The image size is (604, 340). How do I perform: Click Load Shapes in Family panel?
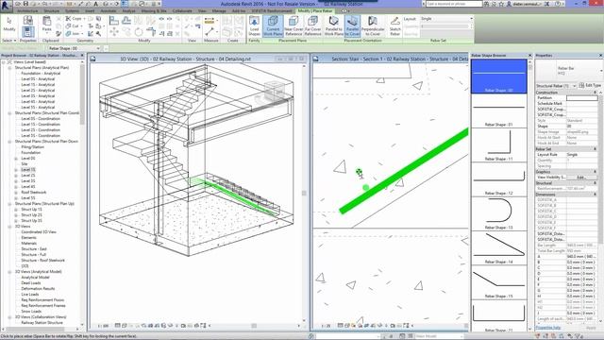click(254, 25)
